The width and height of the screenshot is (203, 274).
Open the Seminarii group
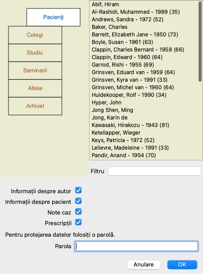pyautogui.click(x=35, y=71)
